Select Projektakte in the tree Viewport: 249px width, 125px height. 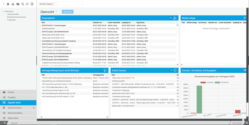pos(11,20)
